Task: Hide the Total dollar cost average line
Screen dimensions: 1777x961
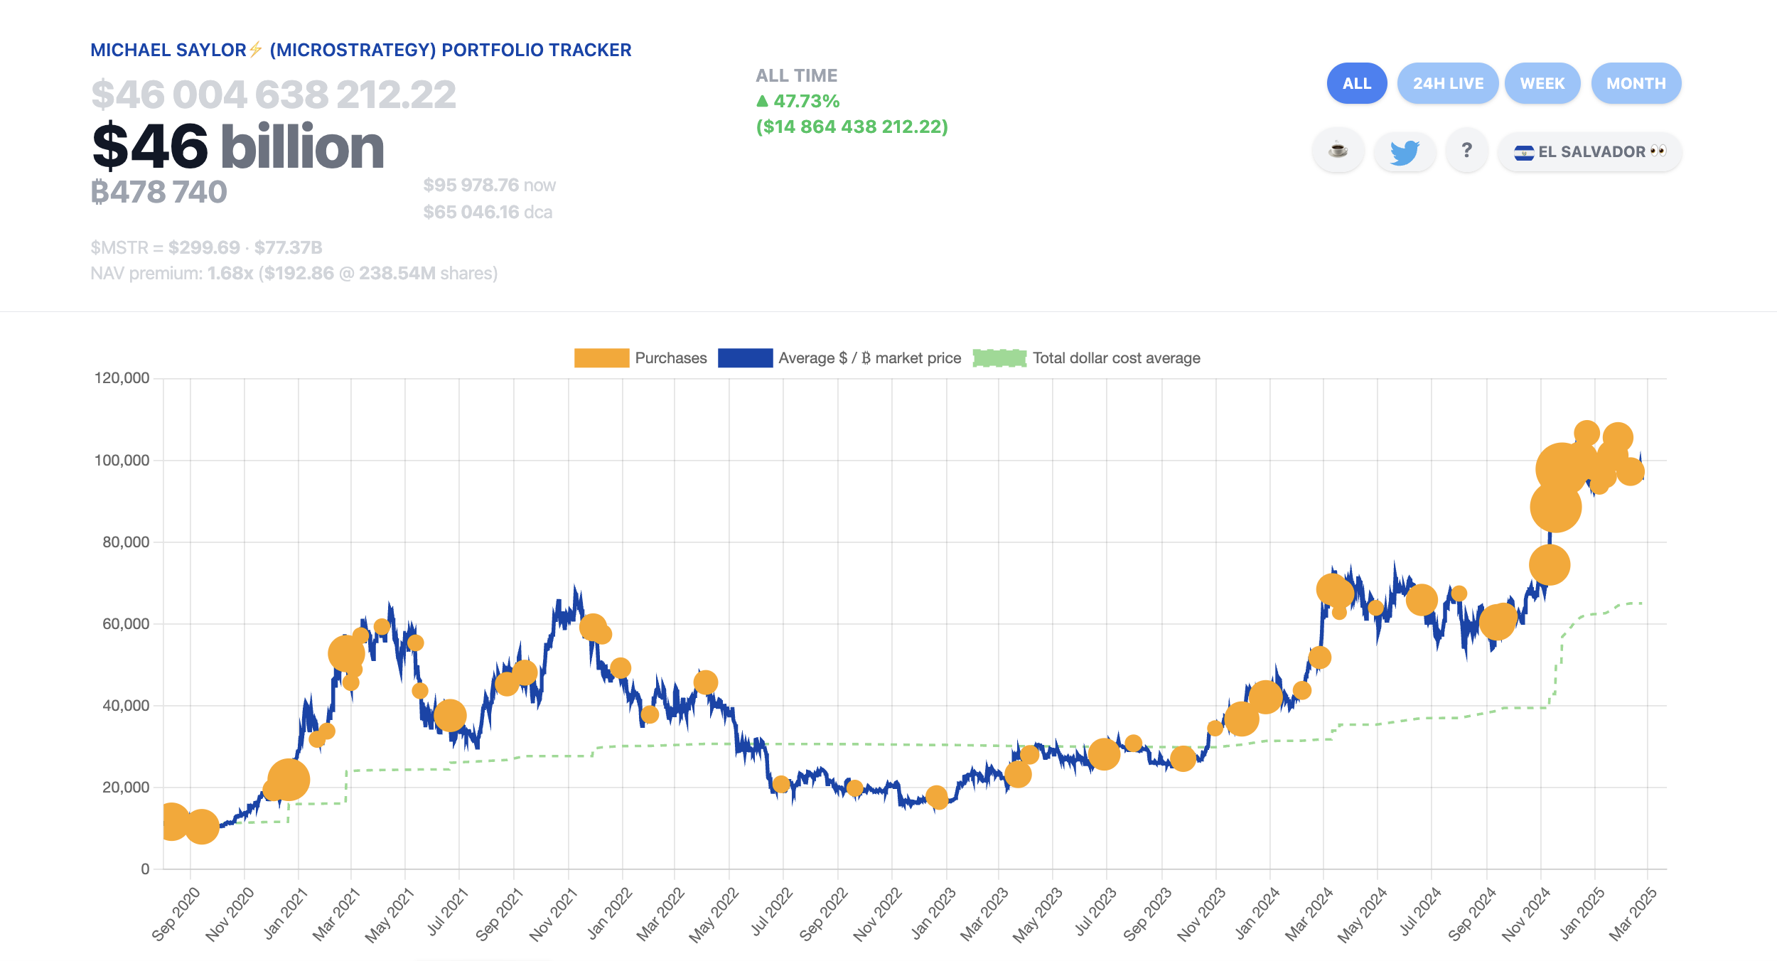Action: point(1117,358)
